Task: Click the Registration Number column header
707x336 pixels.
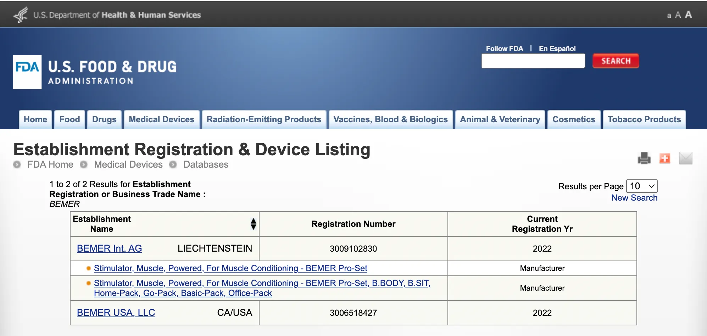Action: pyautogui.click(x=353, y=224)
